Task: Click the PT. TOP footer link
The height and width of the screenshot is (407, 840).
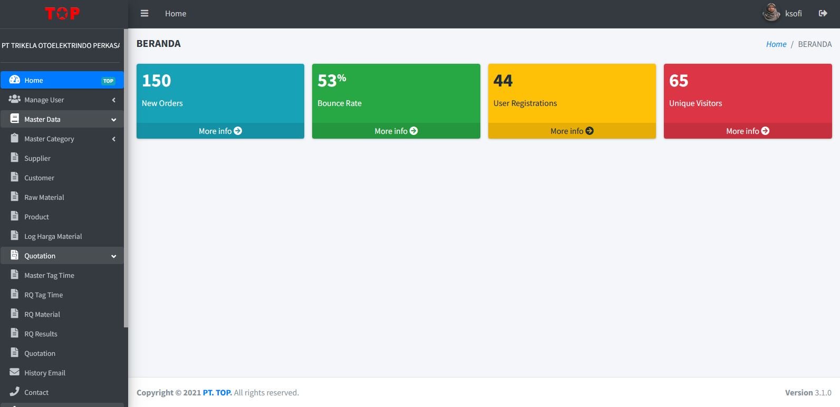Action: point(217,393)
